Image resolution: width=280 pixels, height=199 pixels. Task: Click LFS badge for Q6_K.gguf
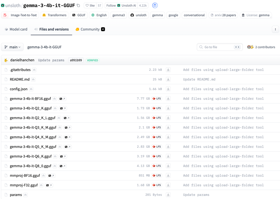[157, 156]
